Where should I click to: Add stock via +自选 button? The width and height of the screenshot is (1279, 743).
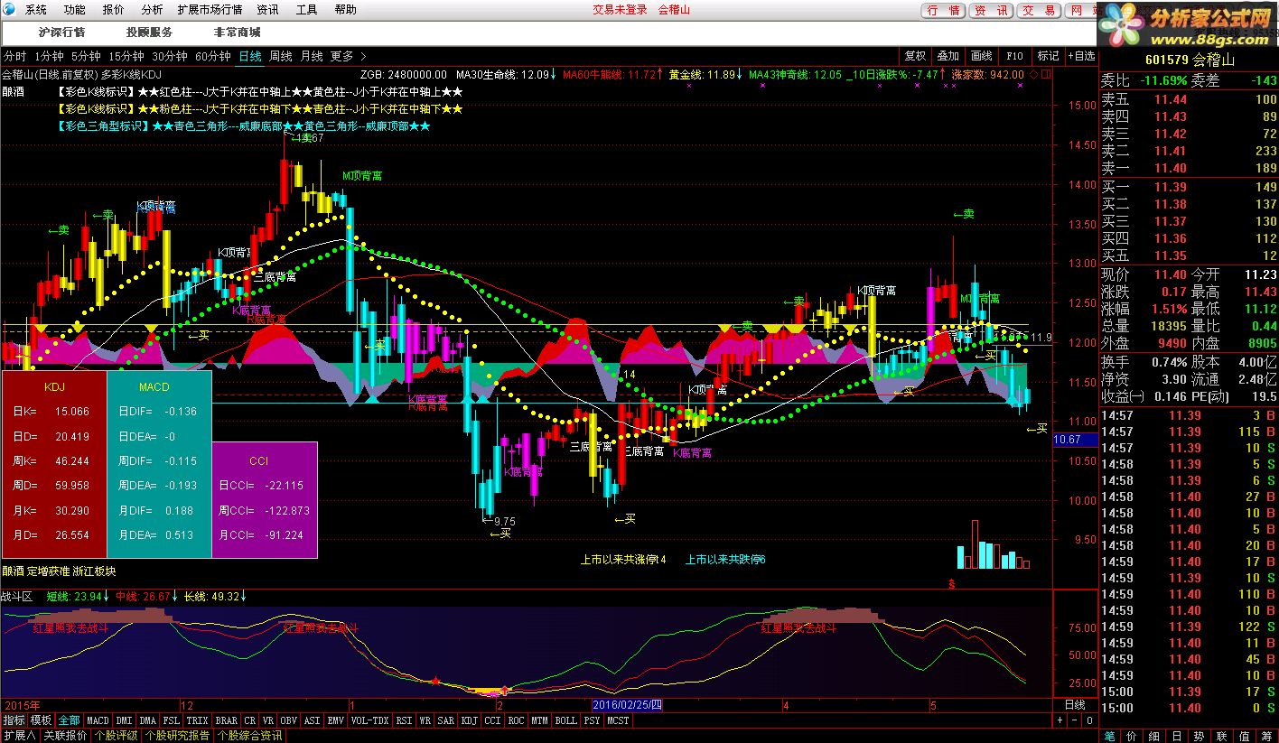point(1081,56)
